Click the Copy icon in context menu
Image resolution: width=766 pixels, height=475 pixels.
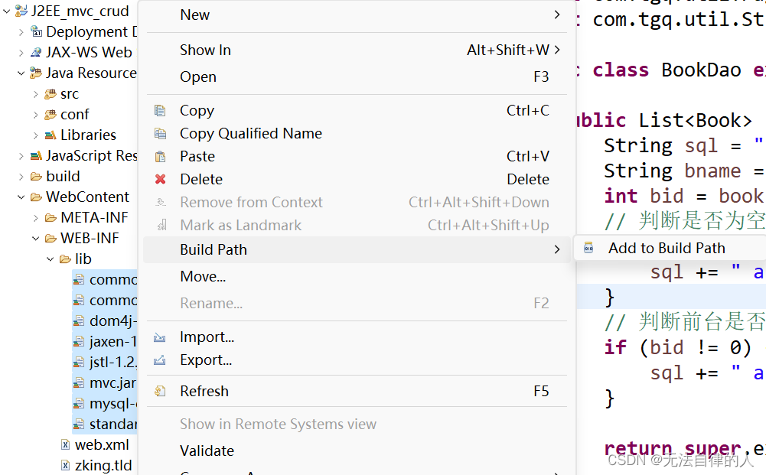pyautogui.click(x=160, y=111)
